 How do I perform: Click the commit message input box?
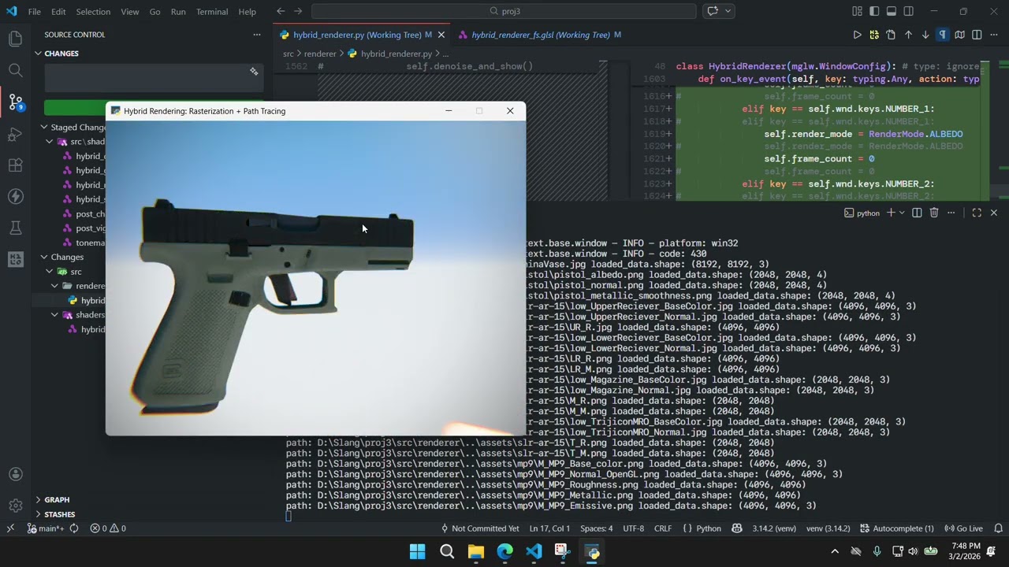155,79
